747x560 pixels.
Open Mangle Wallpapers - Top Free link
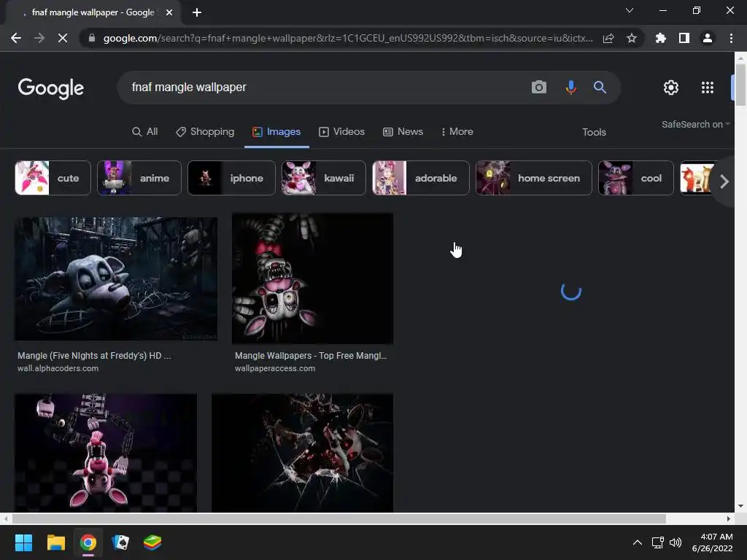pyautogui.click(x=311, y=356)
